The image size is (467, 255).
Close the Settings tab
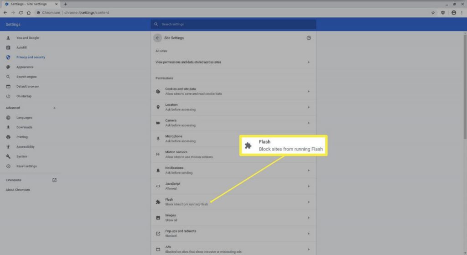[x=56, y=4]
